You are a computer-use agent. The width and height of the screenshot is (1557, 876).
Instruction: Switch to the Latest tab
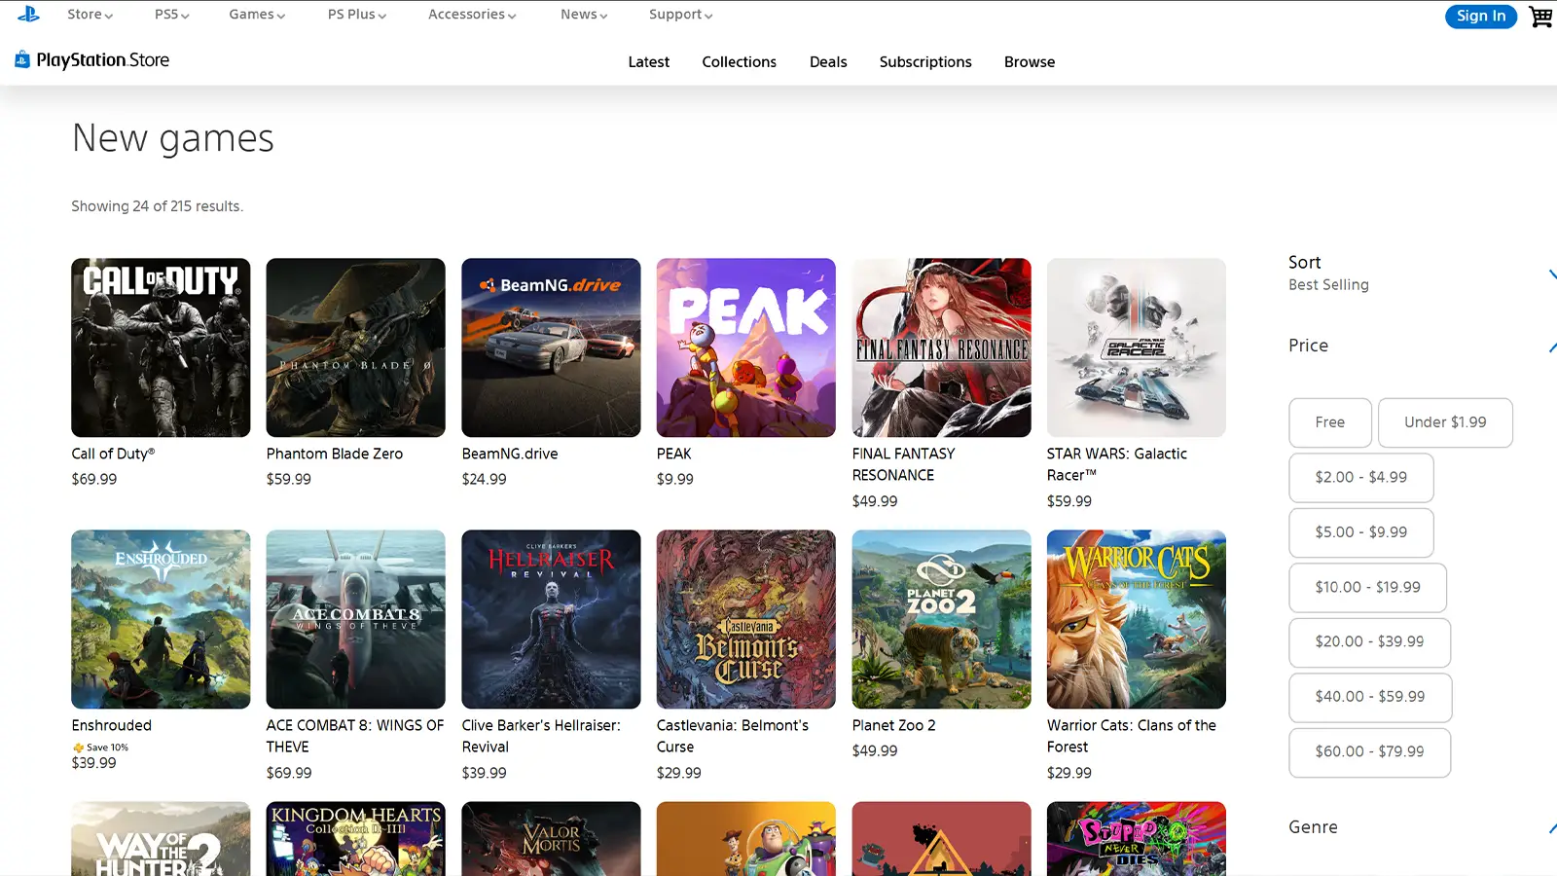click(x=649, y=62)
